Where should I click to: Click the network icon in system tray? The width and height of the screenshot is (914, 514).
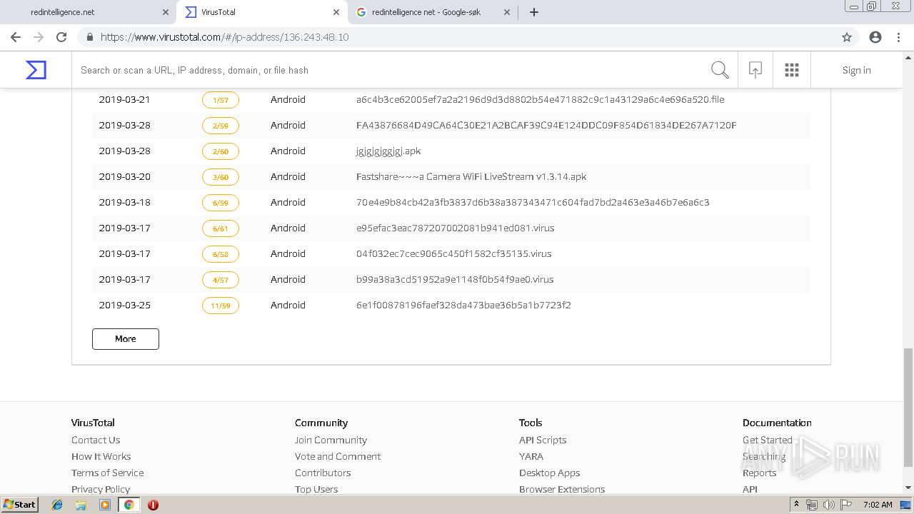[x=812, y=505]
